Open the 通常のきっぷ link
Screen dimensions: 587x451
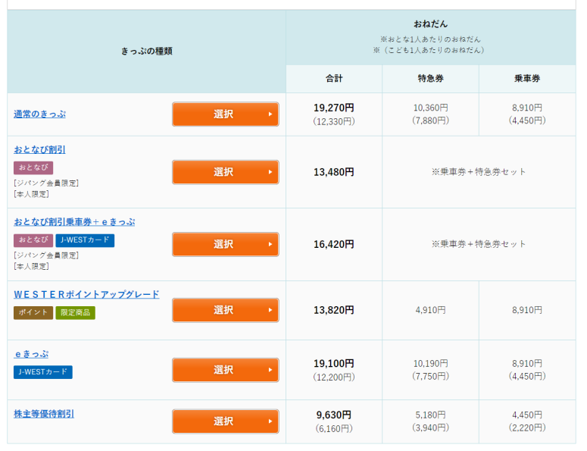39,114
